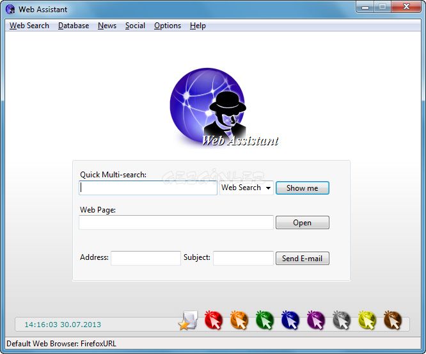Screen dimensions: 426x354
Task: Focus the Quick Multi-search input field
Action: point(148,188)
